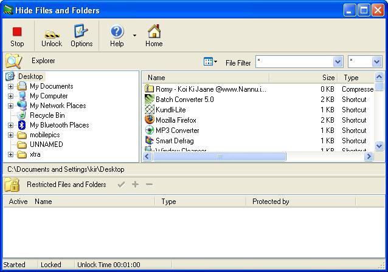Screen dimensions: 388x272
Task: Open the File Filter combo box arrow
Action: tap(338, 61)
